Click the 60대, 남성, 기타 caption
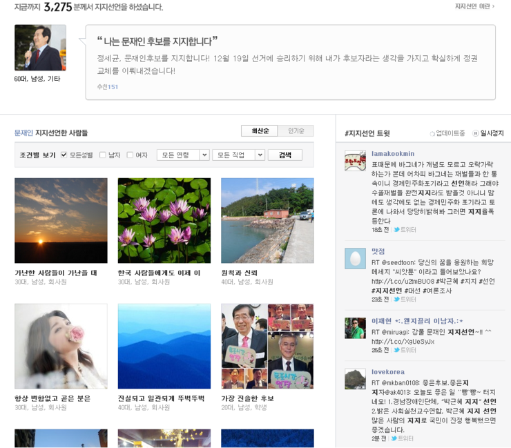The image size is (511, 448). tap(37, 79)
